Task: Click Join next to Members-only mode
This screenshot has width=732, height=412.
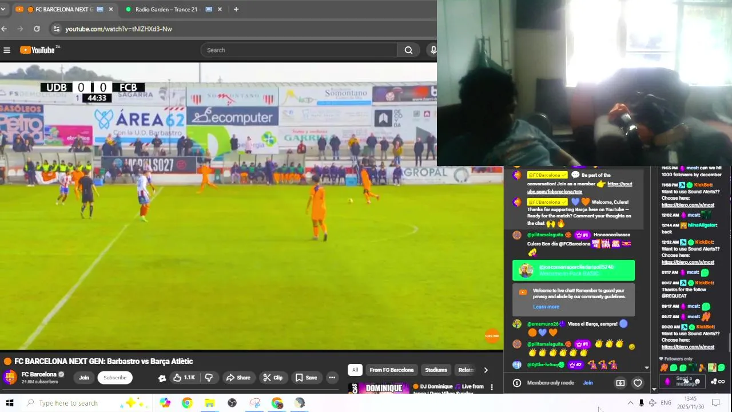Action: 588,383
